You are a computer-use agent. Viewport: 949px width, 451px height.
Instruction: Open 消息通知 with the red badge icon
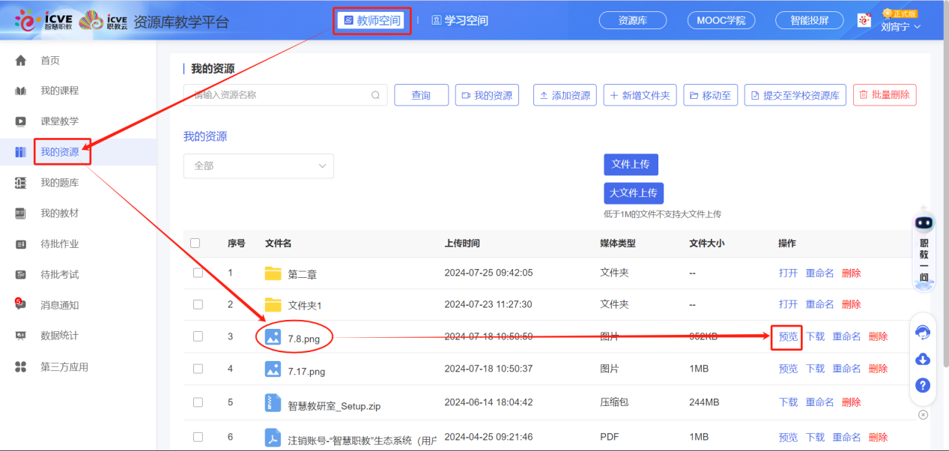[x=21, y=303]
